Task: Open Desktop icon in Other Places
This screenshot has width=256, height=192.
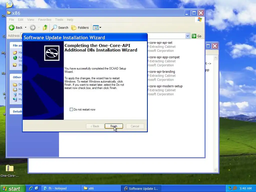Action: (15, 84)
